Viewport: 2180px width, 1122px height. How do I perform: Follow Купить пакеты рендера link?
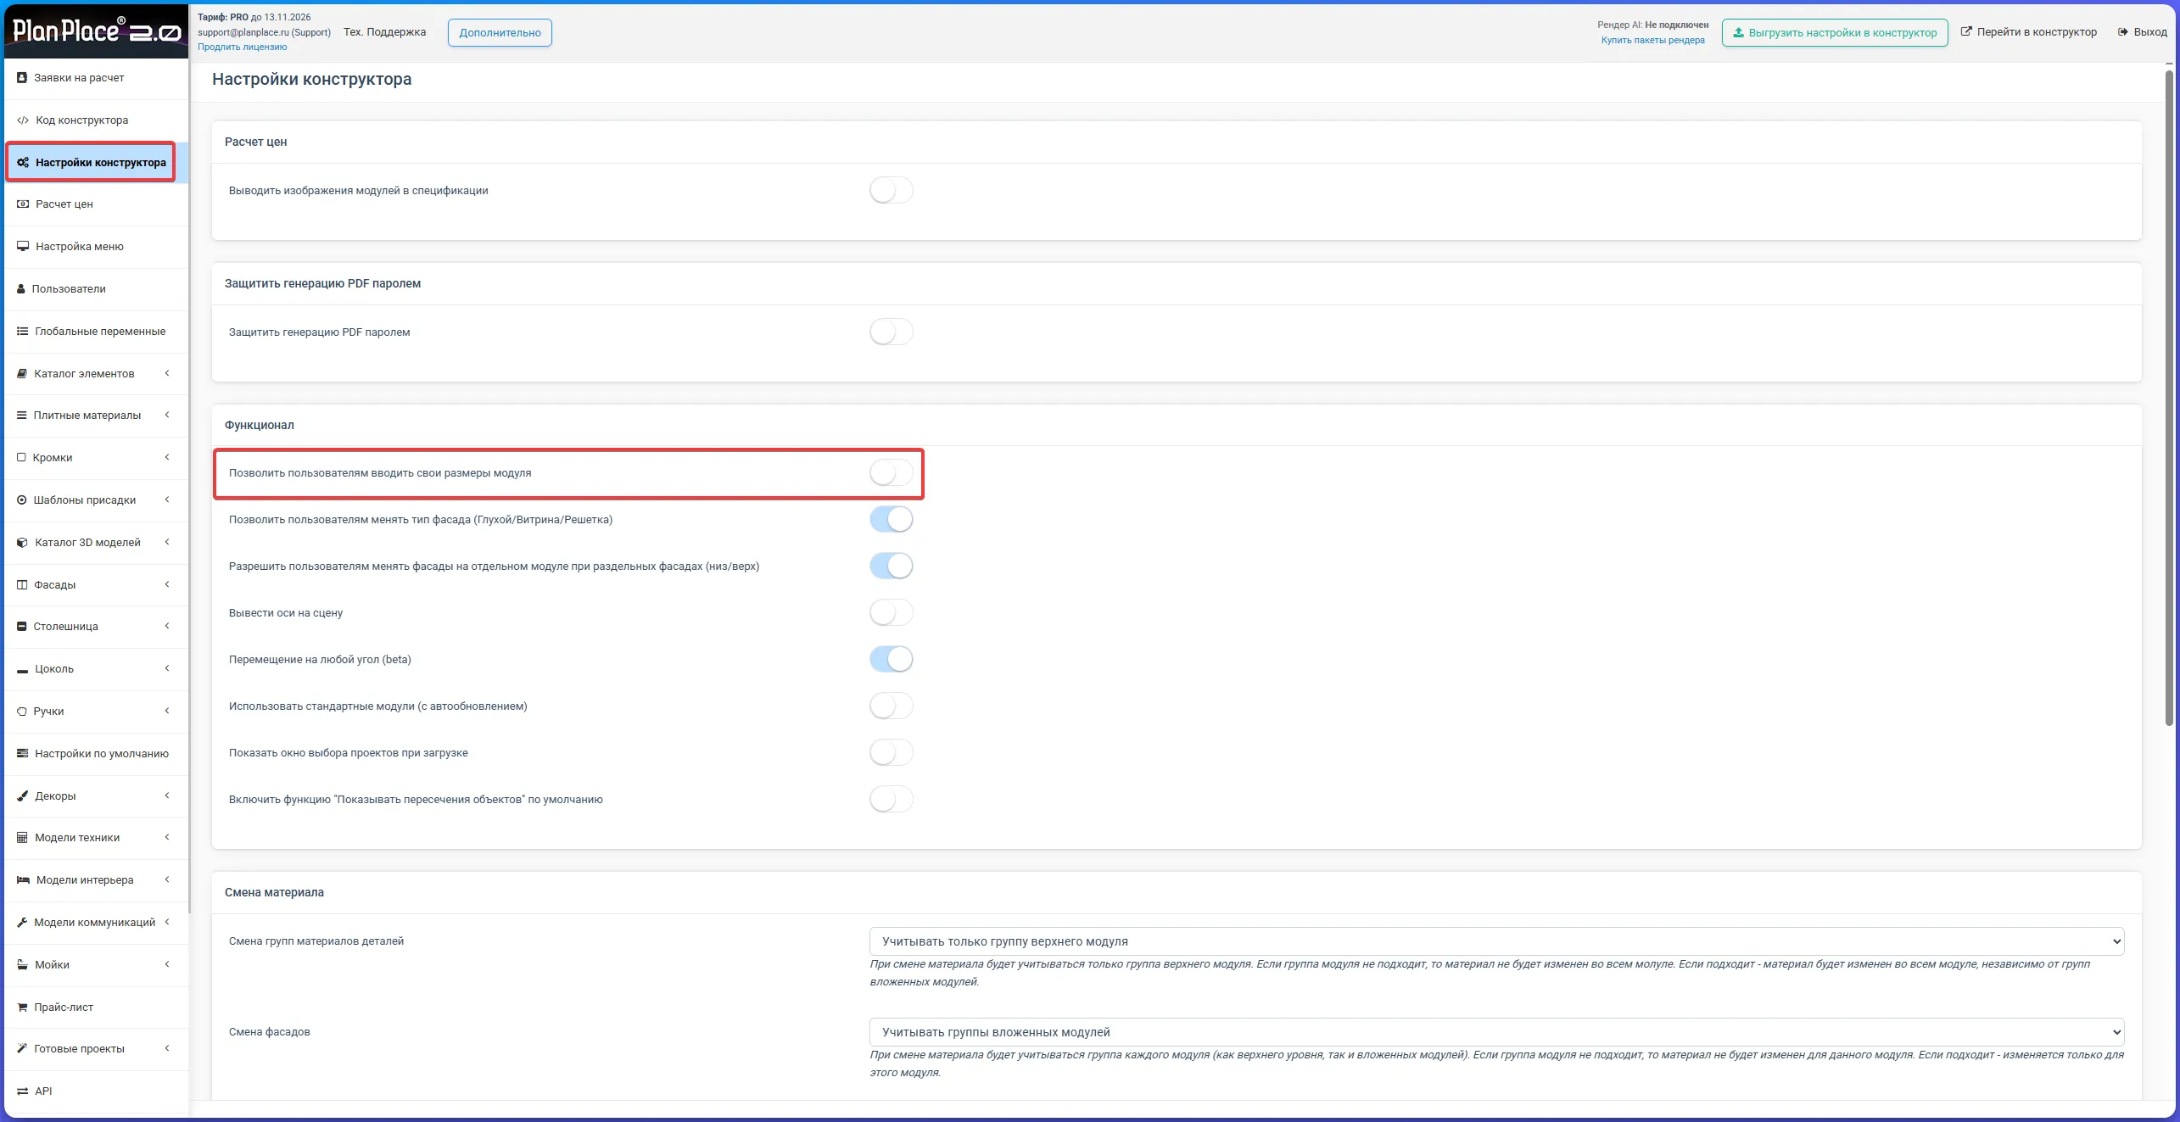[1652, 40]
